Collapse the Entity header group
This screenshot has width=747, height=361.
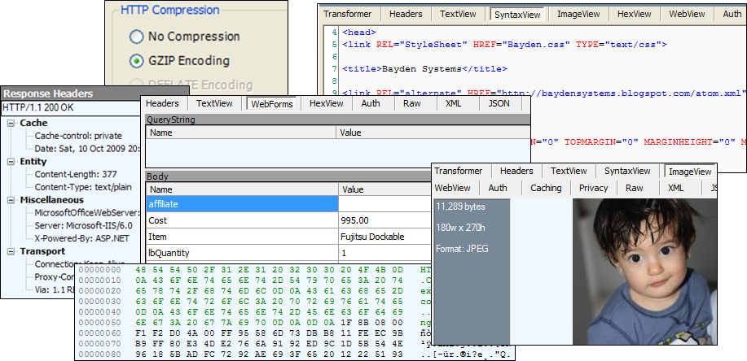(x=11, y=162)
